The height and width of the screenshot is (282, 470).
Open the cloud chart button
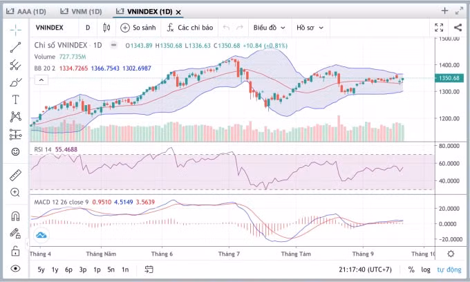coord(41,235)
